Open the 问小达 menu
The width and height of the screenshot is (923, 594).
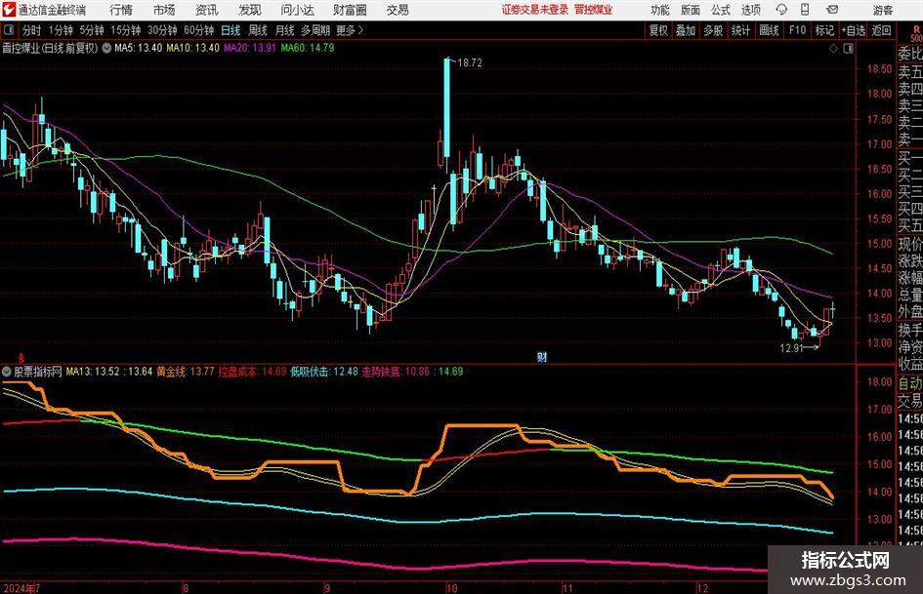297,10
